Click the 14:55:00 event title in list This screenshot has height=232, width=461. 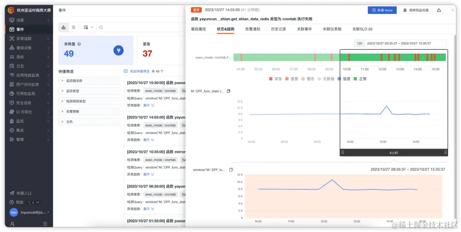click(156, 117)
